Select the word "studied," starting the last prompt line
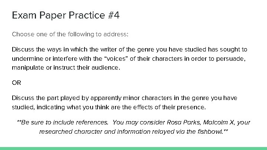Viewport: 267px width, 150px height. [x=23, y=107]
